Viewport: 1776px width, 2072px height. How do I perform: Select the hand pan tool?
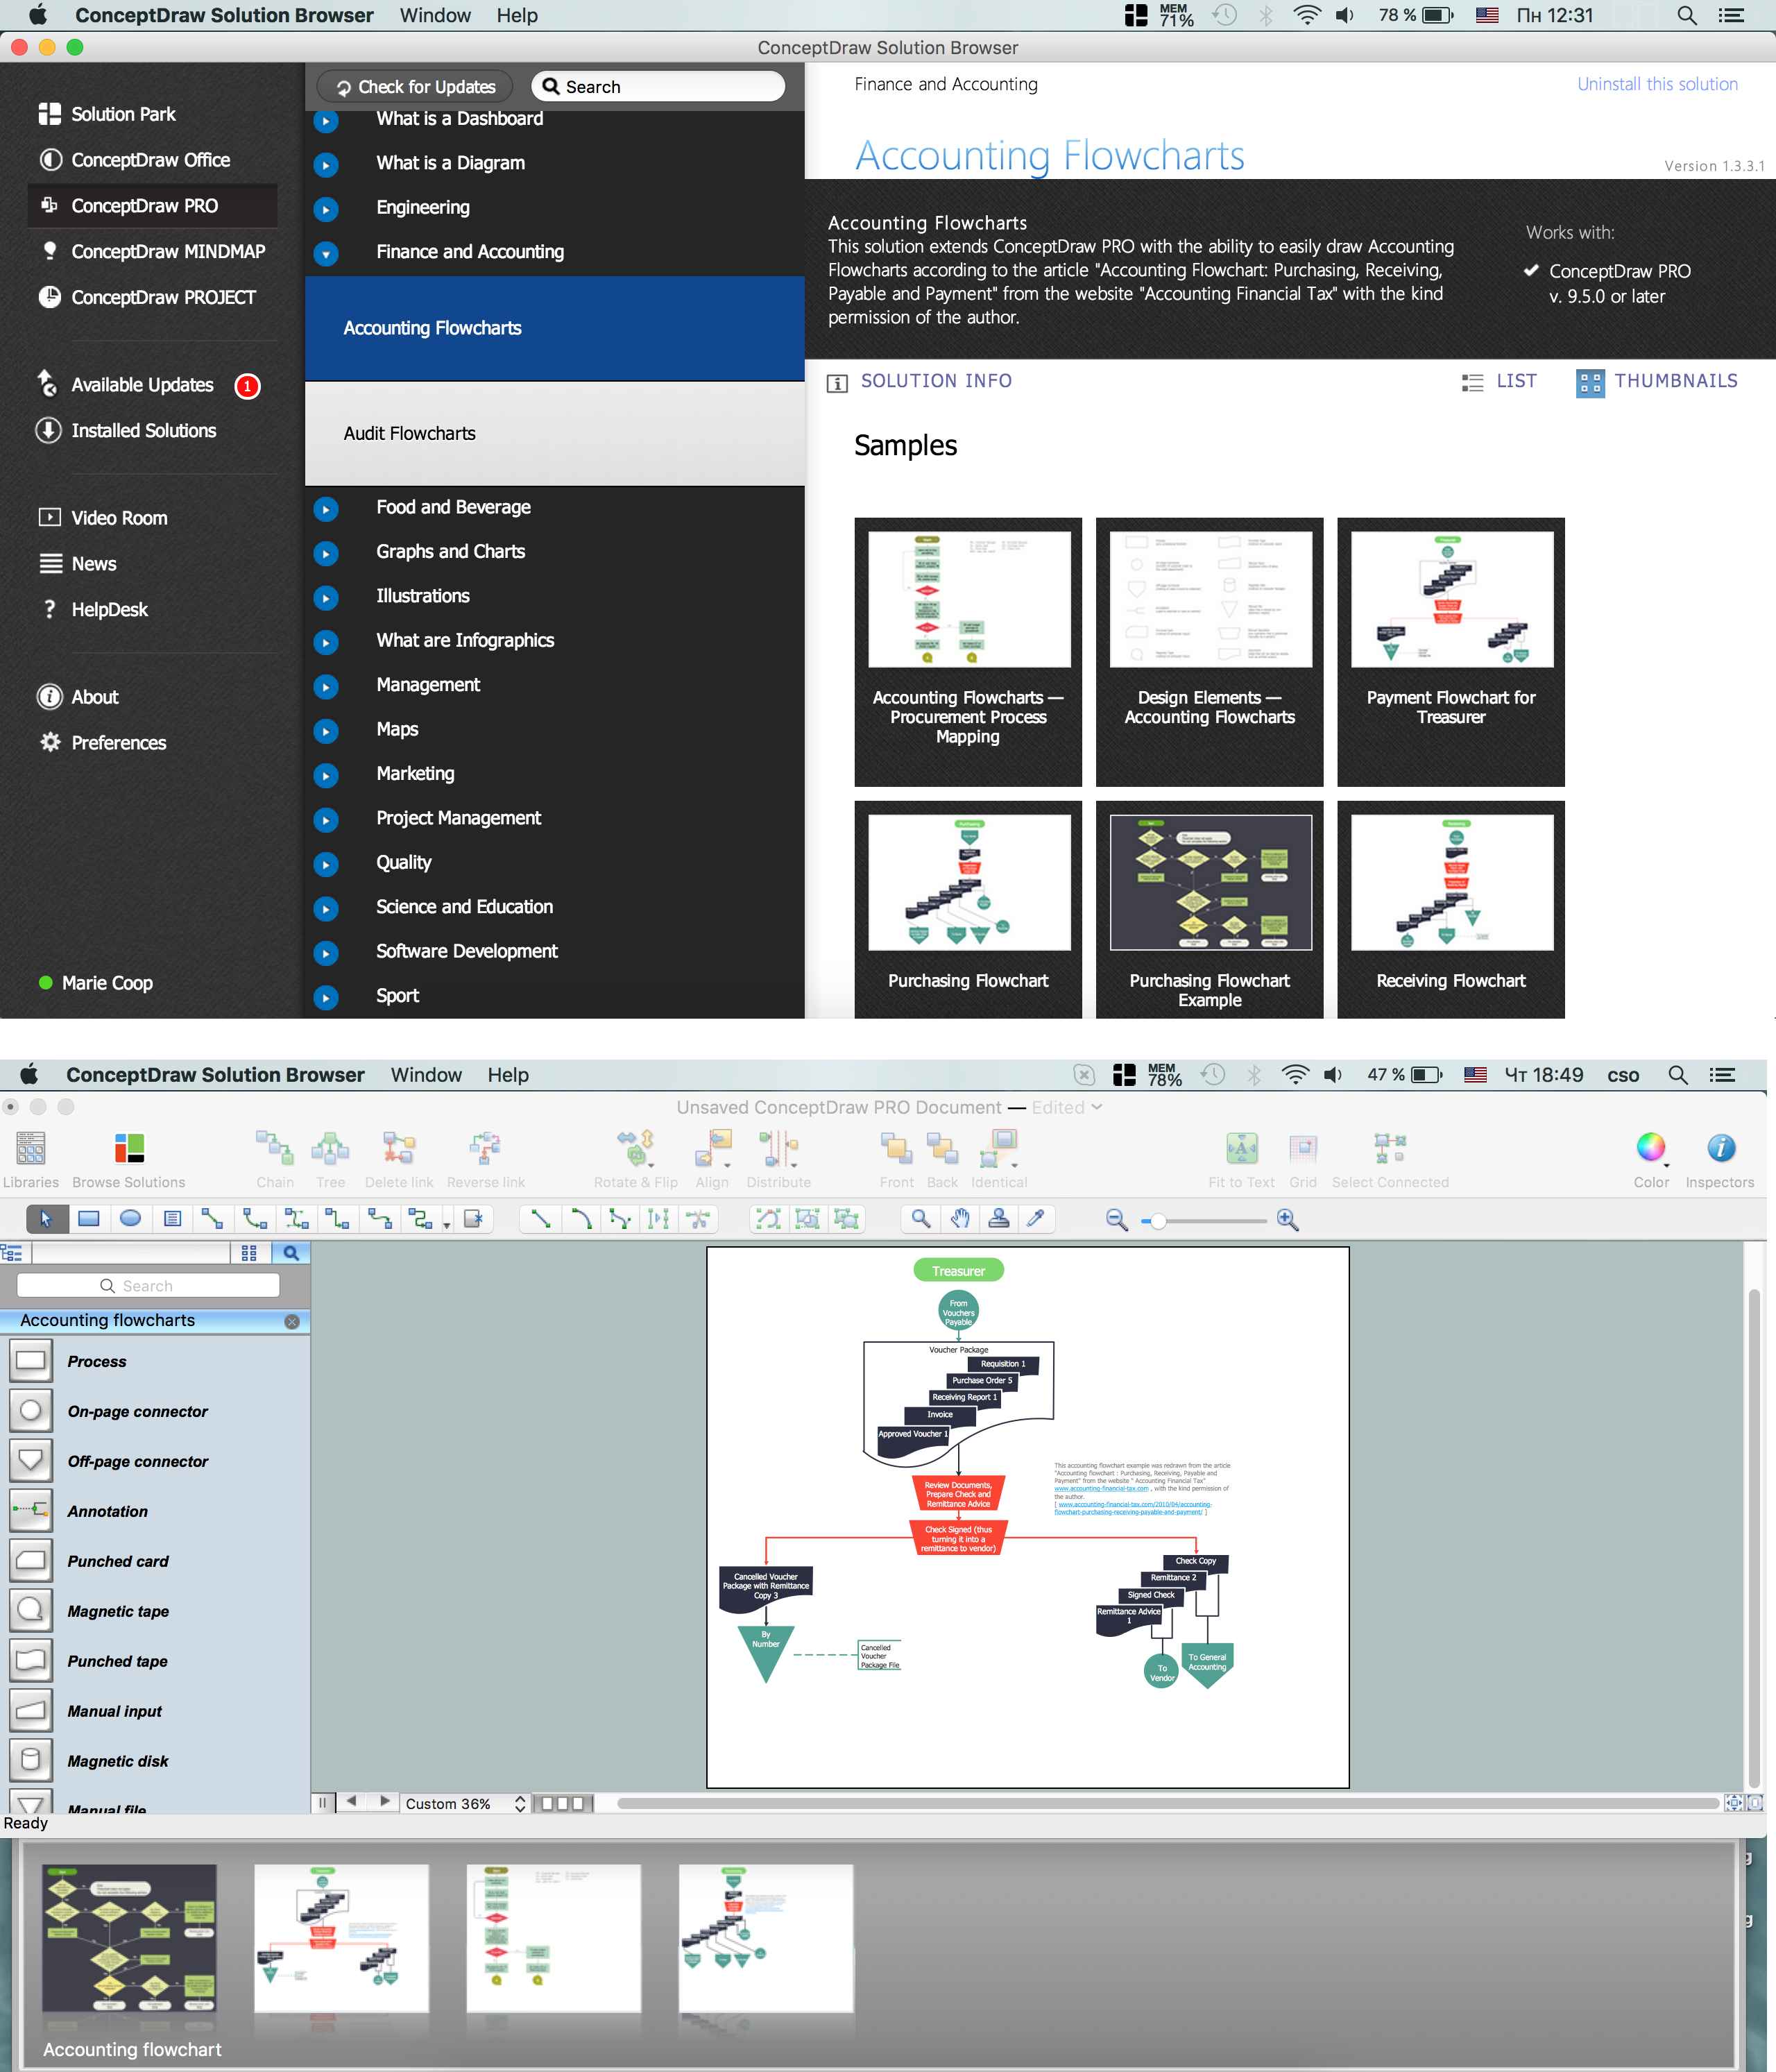pyautogui.click(x=960, y=1219)
